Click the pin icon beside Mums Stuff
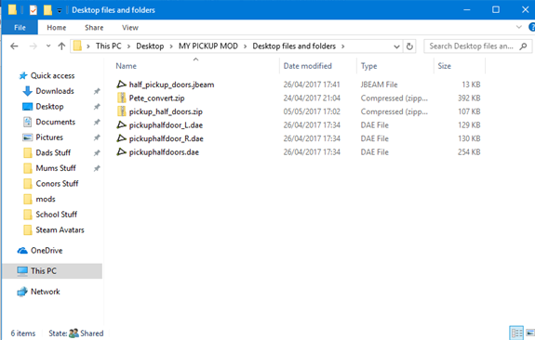The width and height of the screenshot is (535, 340). (97, 168)
